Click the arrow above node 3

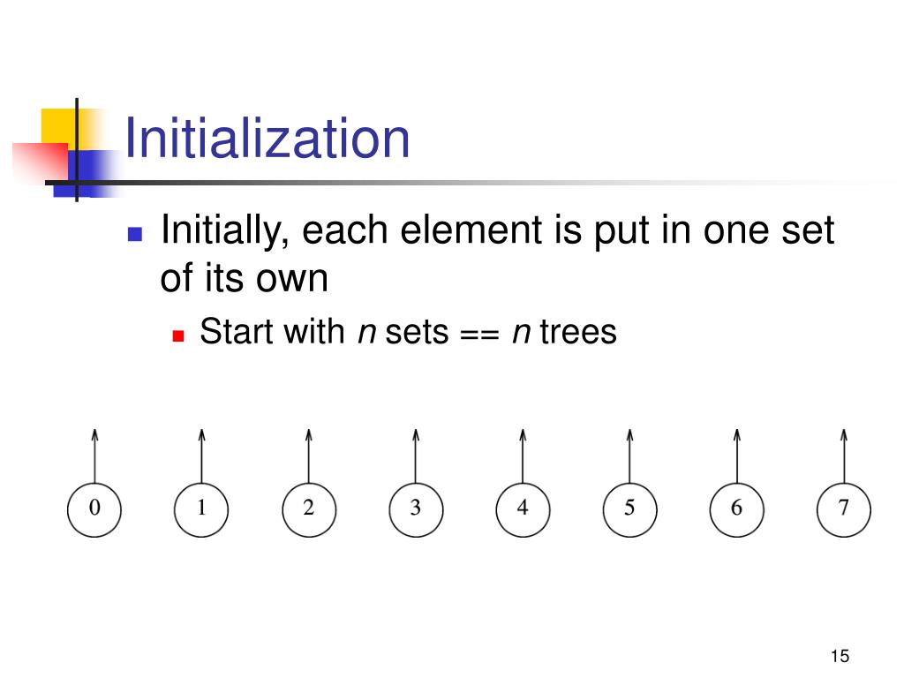pos(416,456)
